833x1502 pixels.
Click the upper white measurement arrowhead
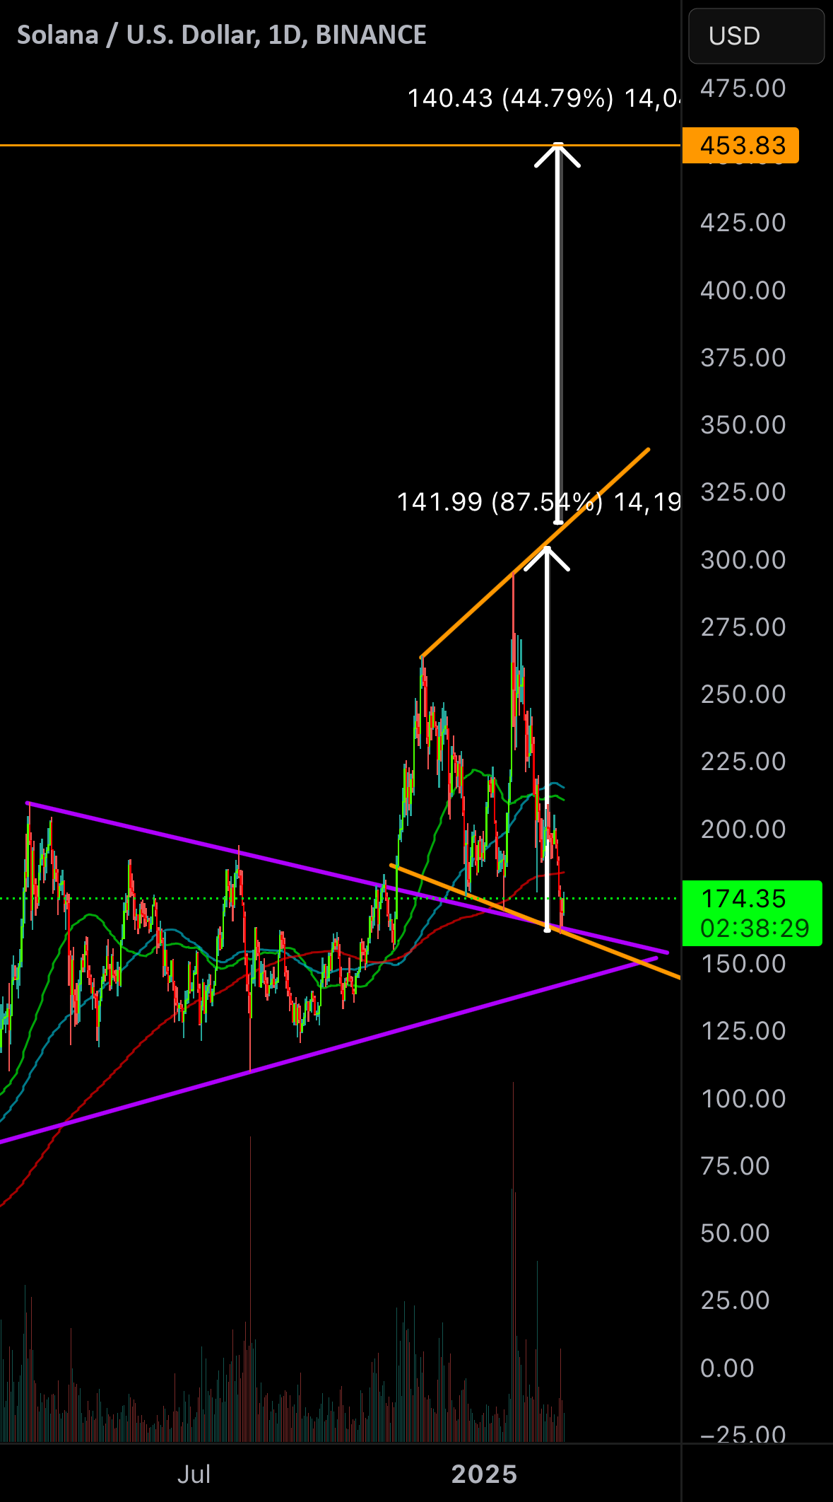pos(557,154)
